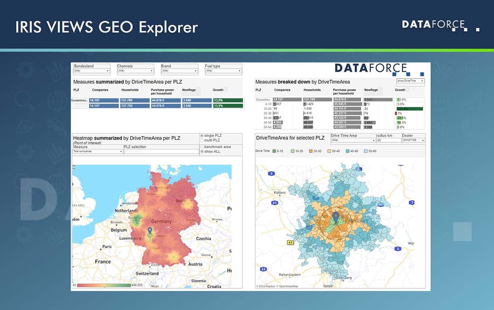494x310 pixels.
Task: Click the Growth header in the summarized table
Action: click(x=218, y=90)
